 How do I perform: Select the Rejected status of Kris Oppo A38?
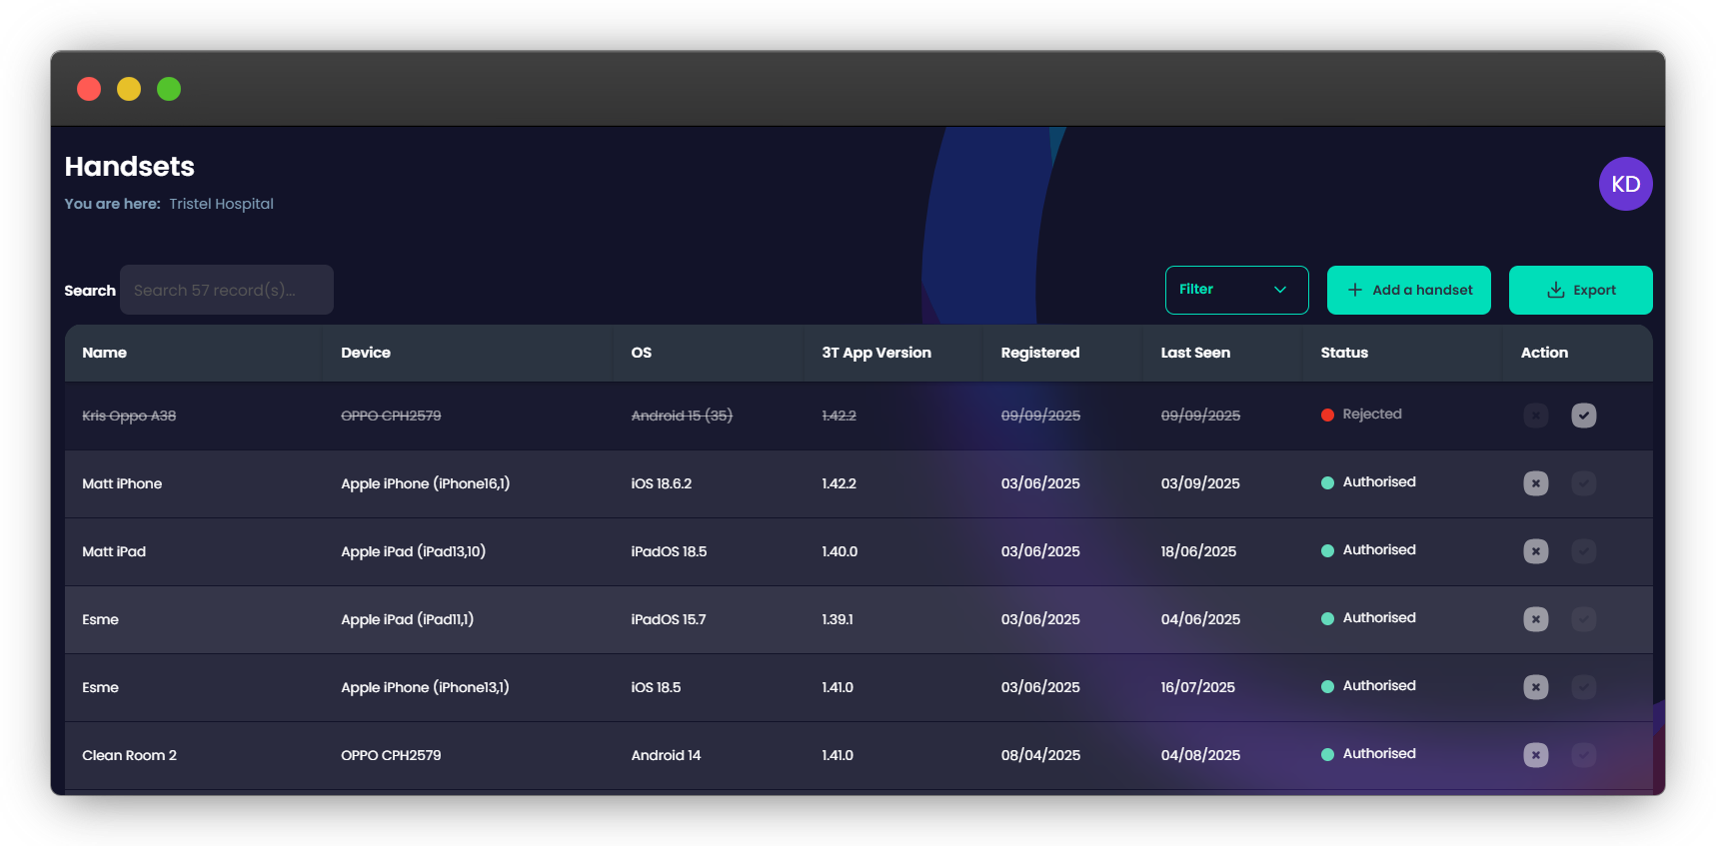1361,415
